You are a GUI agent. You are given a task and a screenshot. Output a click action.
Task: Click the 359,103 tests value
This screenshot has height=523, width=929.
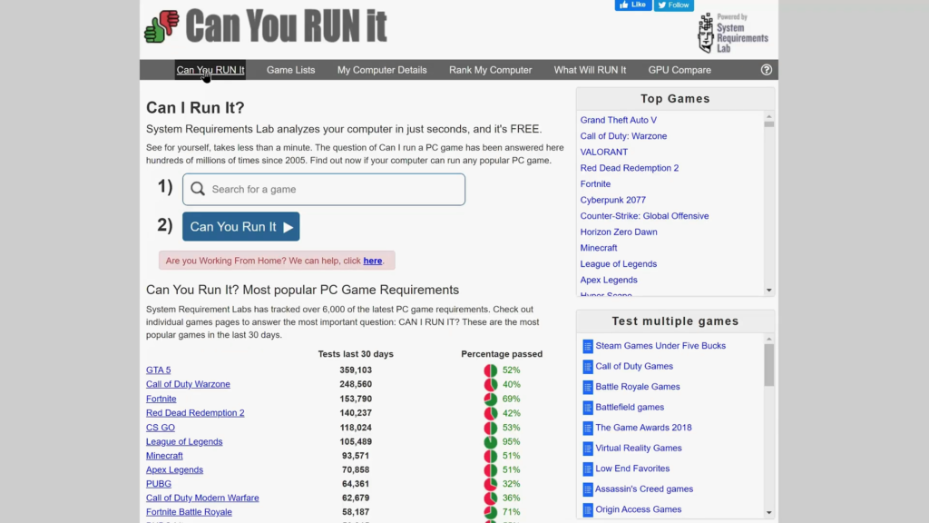pyautogui.click(x=356, y=370)
